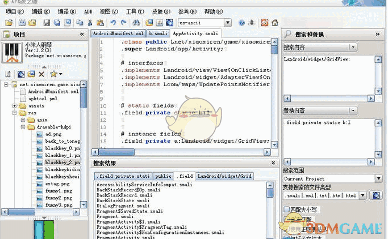The width and height of the screenshot is (388, 239).
Task: Open the 项目 menu
Action: [14, 11]
